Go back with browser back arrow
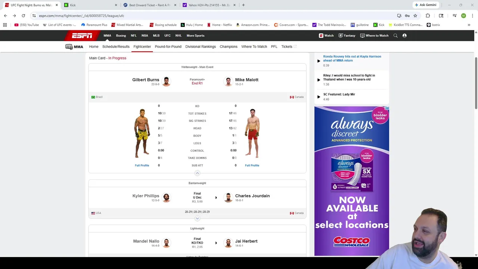Viewport: 478px width, 269px height. pos(6,16)
